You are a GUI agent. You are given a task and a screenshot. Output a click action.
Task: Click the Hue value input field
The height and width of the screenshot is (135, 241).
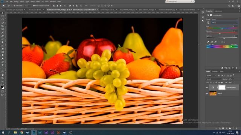click(235, 26)
